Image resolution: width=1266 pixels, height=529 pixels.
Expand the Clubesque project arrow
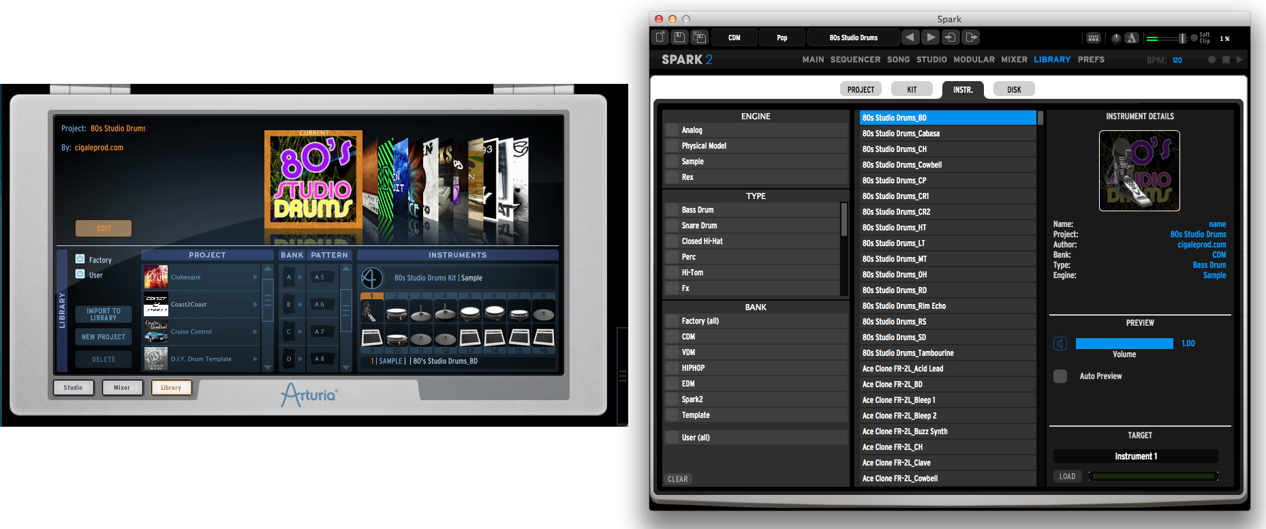tap(256, 277)
